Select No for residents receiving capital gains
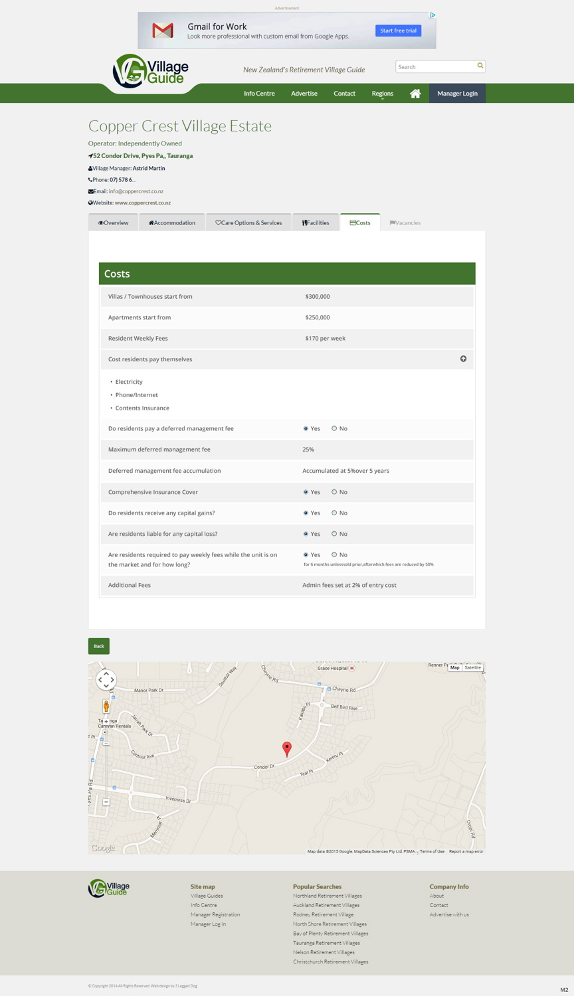The width and height of the screenshot is (574, 996). pyautogui.click(x=334, y=513)
